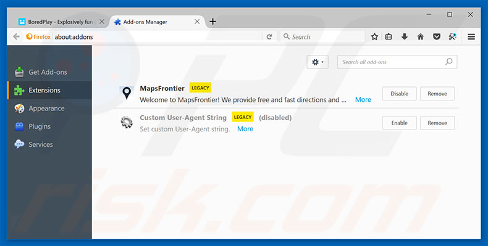The image size is (488, 246).
Task: Click the 'Welcome to MapsFrontier!' description
Action: click(243, 100)
